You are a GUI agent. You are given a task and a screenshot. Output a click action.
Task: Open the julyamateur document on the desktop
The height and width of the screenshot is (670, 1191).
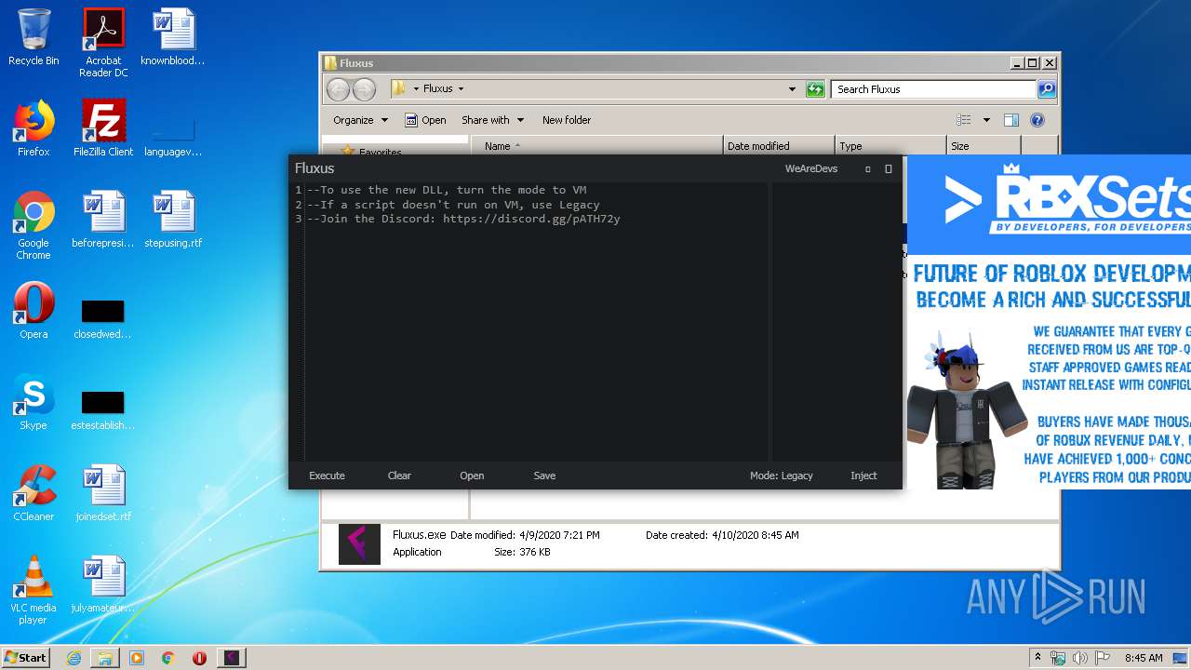tap(103, 584)
